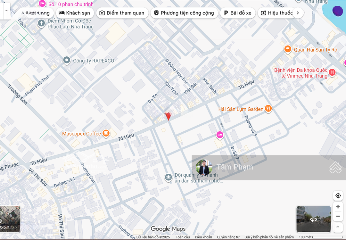This screenshot has width=346, height=240.
Task: Zoom in with the plus button
Action: 338,207
